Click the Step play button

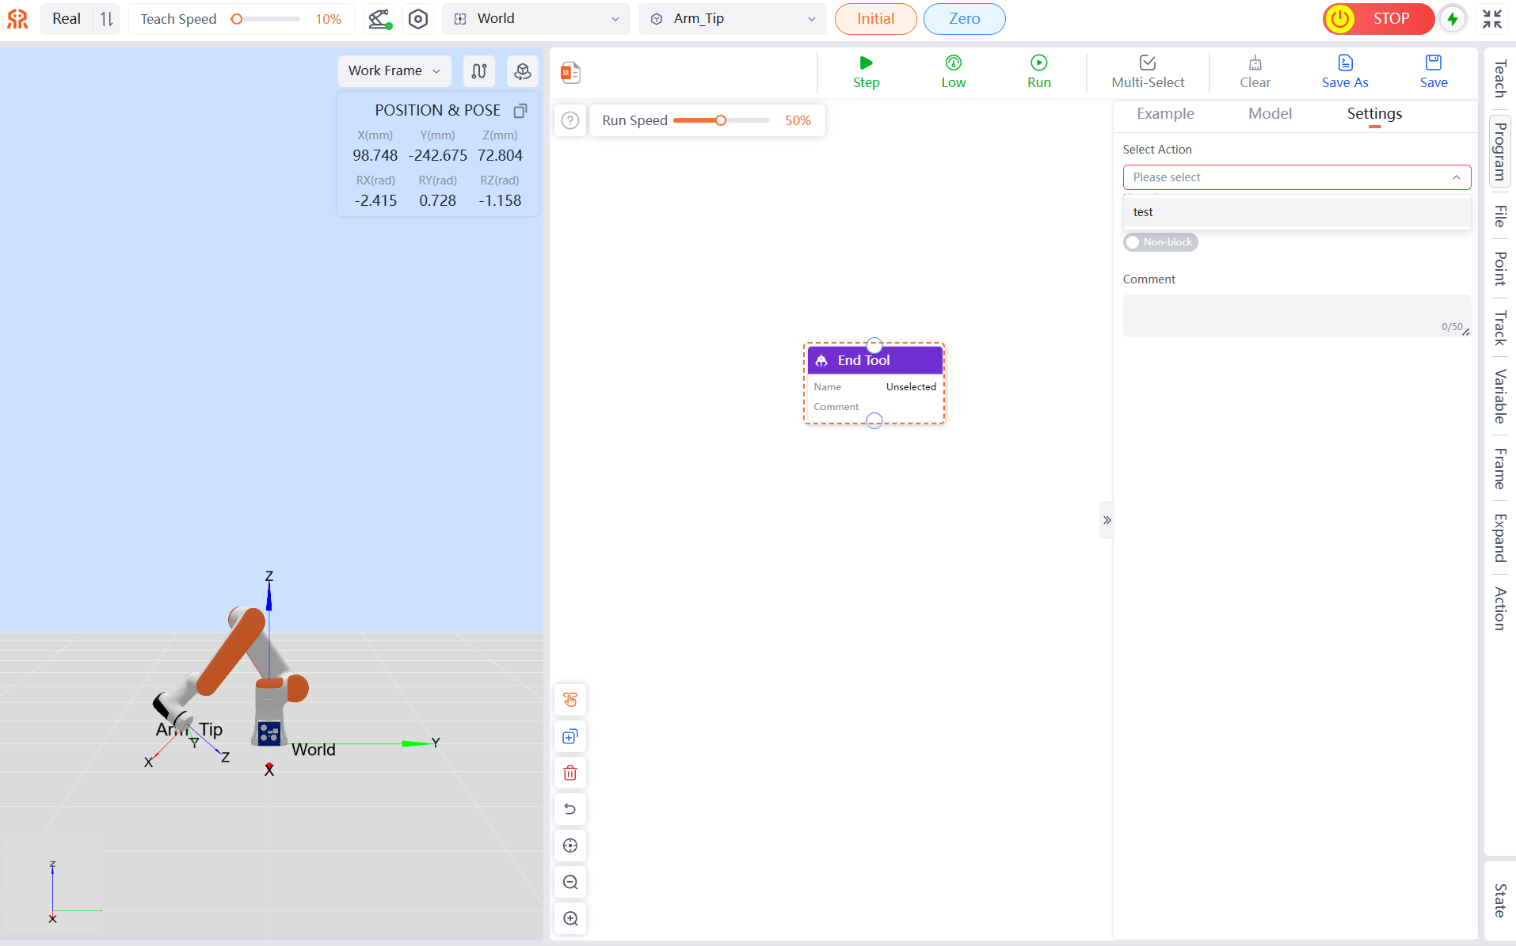866,71
